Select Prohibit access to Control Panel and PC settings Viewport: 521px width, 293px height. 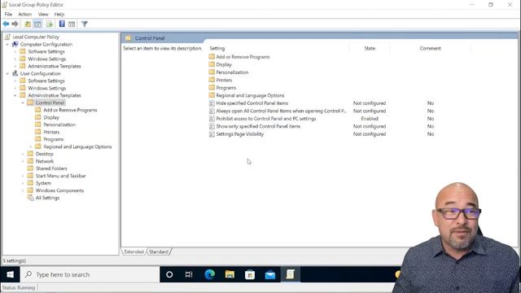(x=266, y=119)
